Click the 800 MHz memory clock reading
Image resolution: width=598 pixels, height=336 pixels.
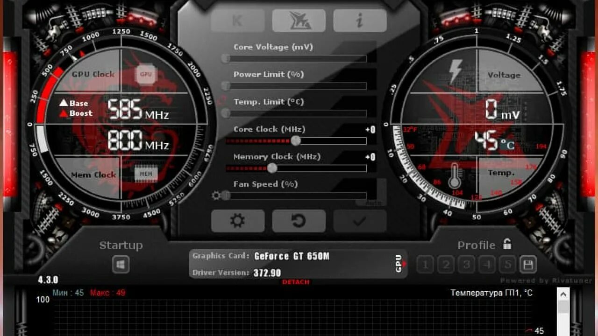coord(138,140)
